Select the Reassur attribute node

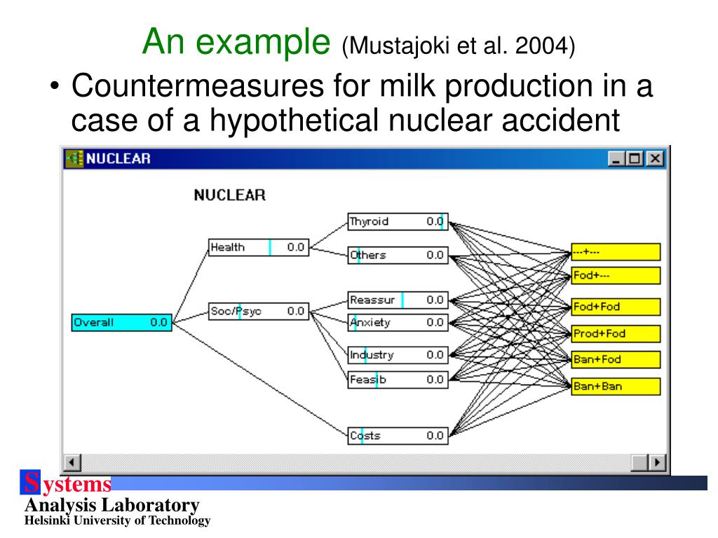pos(398,300)
